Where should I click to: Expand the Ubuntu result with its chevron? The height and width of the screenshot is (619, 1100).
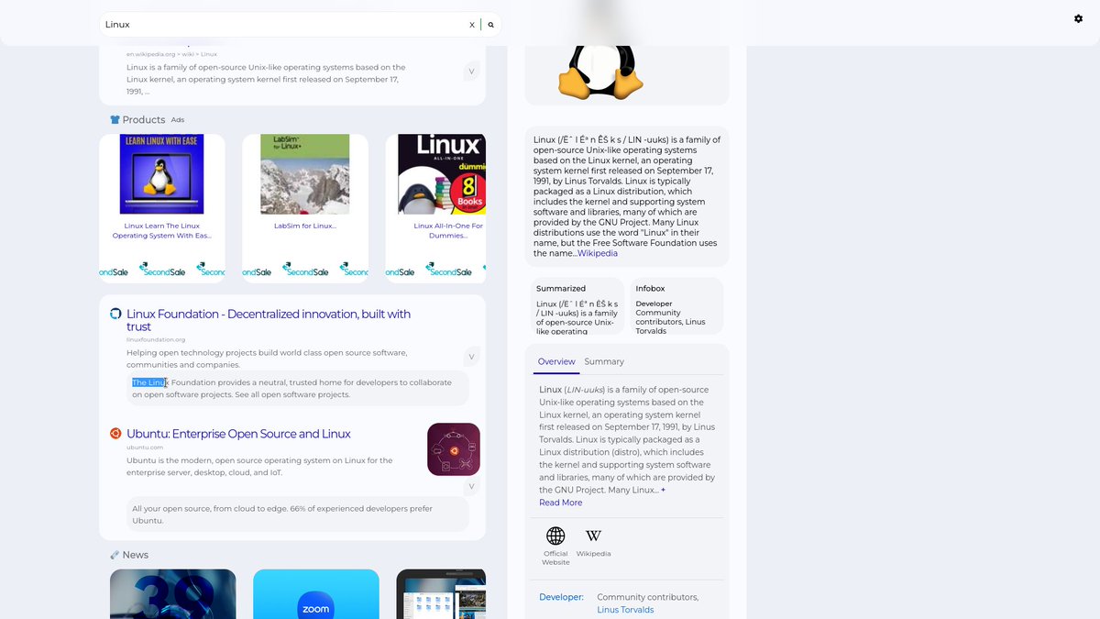point(471,485)
